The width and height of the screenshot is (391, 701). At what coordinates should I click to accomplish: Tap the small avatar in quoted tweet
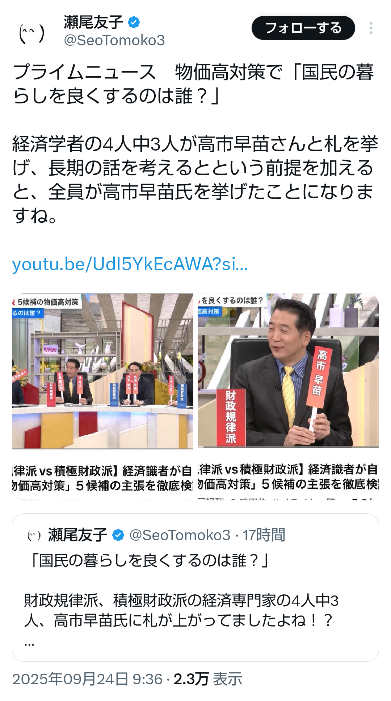pos(34,536)
